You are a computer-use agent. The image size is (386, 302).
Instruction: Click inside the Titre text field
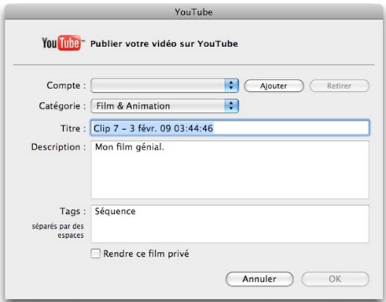pos(230,128)
